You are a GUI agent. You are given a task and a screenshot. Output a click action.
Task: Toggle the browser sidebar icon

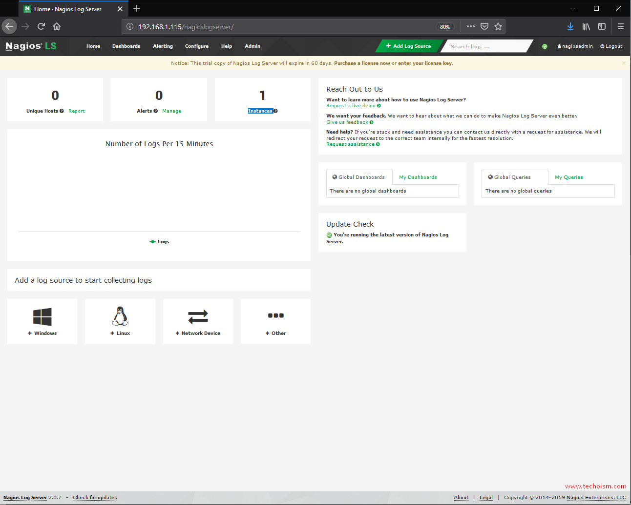click(x=602, y=26)
